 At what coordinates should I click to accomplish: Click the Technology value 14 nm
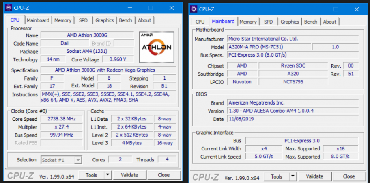[53, 59]
